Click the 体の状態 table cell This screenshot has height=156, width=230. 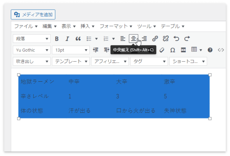pos(42,111)
